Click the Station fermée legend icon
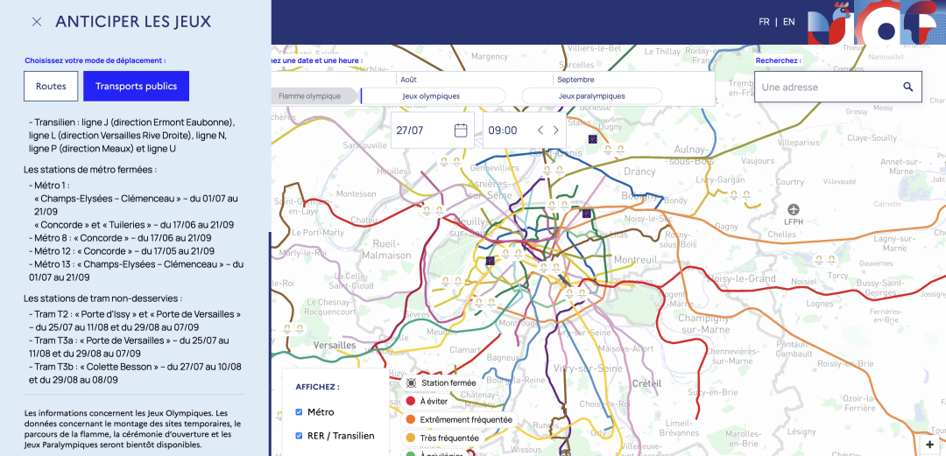 411,382
